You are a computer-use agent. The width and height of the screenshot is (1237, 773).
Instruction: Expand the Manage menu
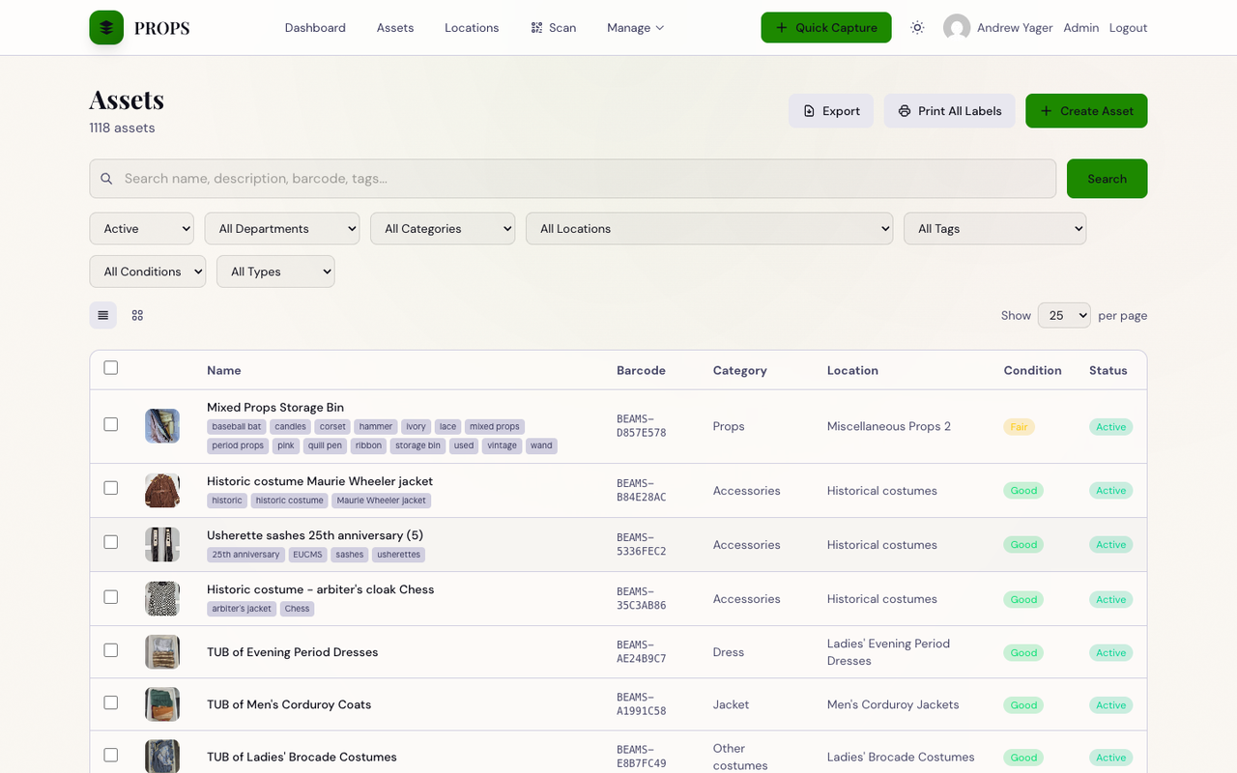[636, 27]
